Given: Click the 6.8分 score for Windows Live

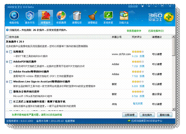Looking at the screenshot, I should tap(135, 86).
